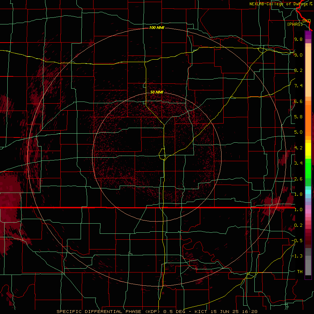Click the dark orange segment of the color bar
Viewport: 314px width, 314px height.
click(308, 120)
